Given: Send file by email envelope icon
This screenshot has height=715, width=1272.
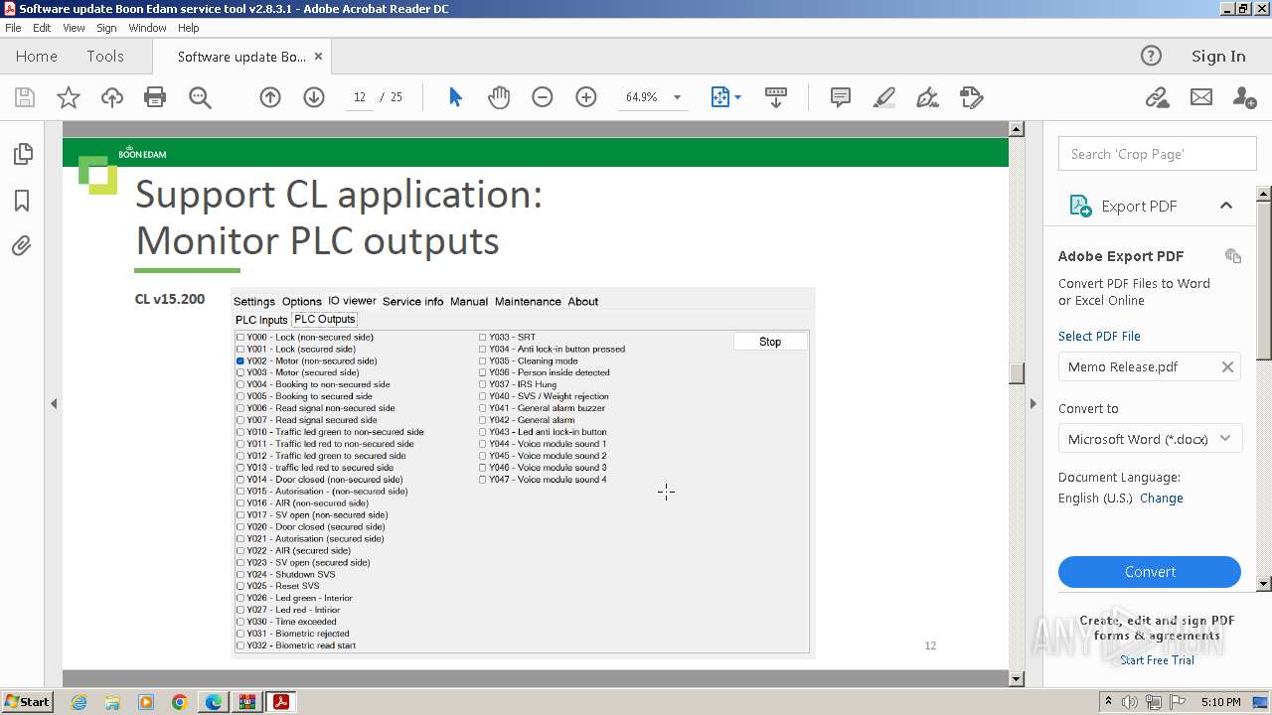Looking at the screenshot, I should coord(1201,97).
